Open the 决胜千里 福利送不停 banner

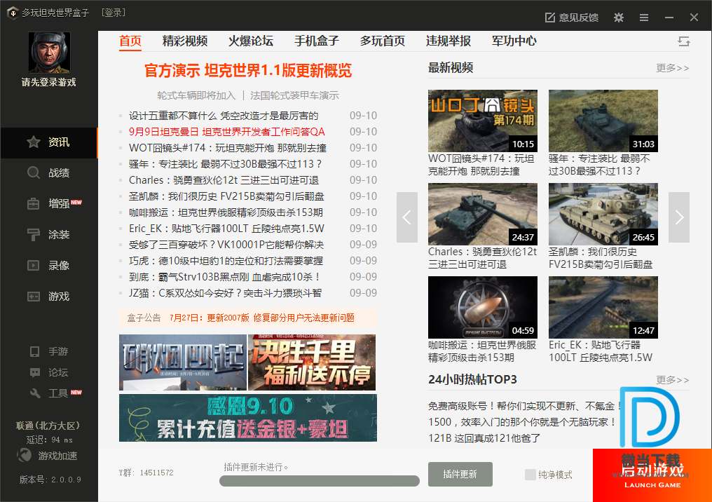pyautogui.click(x=312, y=362)
